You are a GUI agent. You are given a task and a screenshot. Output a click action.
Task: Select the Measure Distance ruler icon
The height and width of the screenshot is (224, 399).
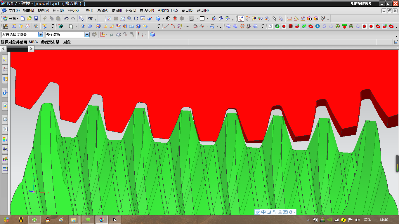(289, 18)
